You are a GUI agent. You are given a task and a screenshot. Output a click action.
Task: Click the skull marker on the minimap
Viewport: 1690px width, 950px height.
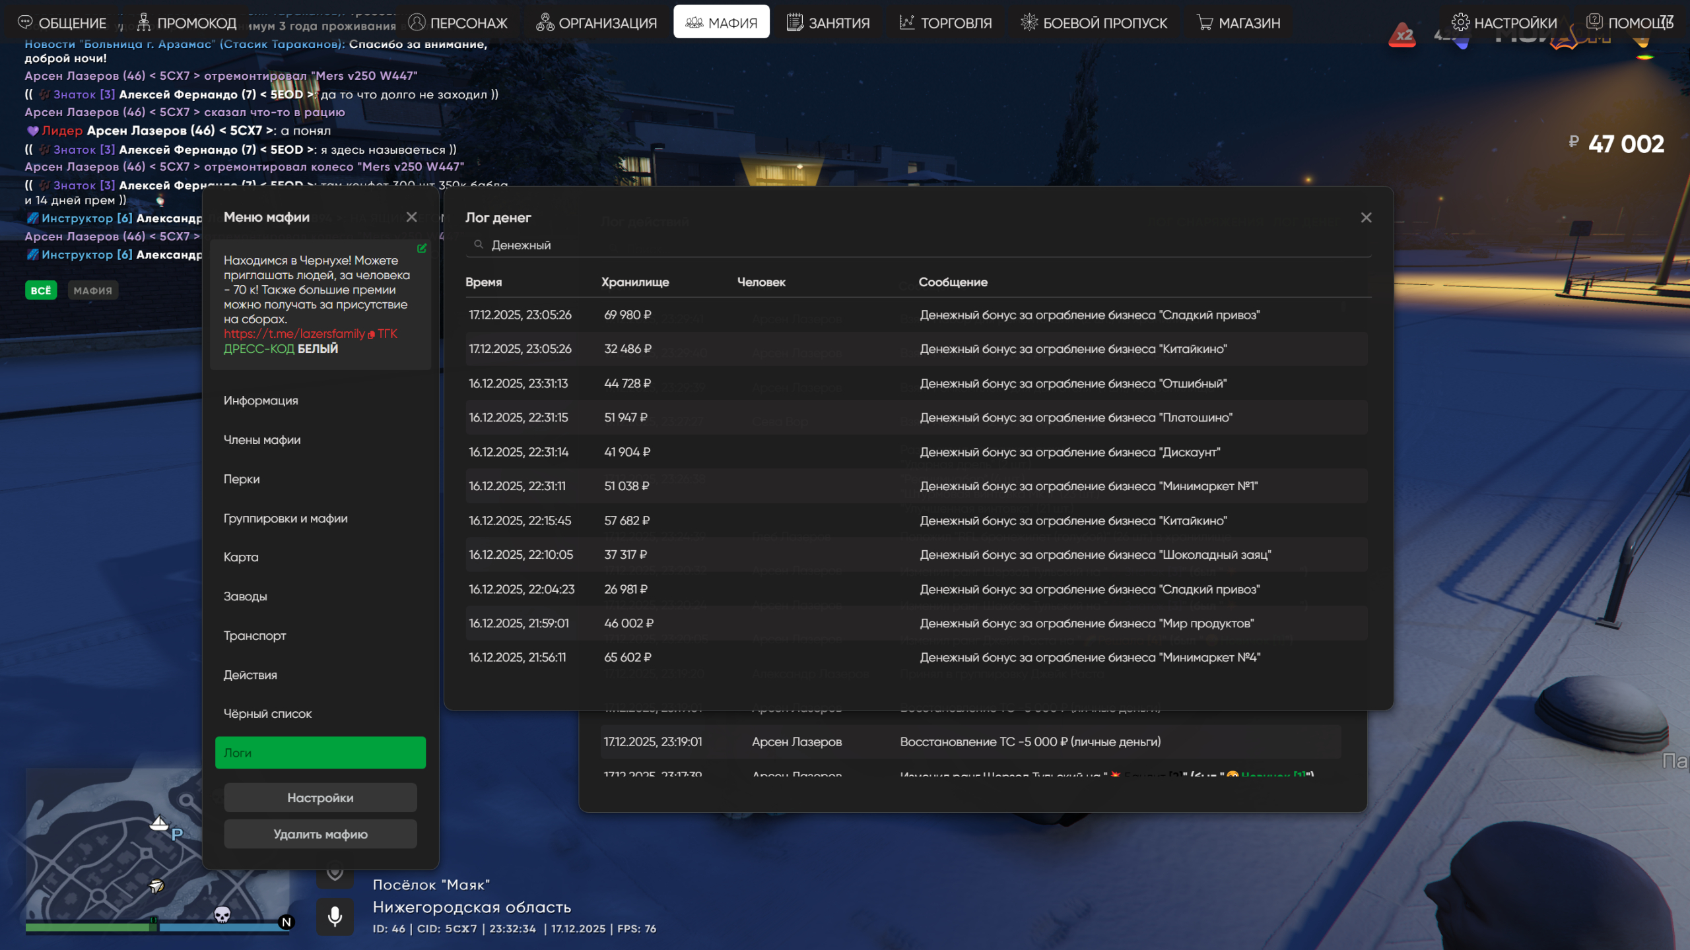click(x=222, y=914)
